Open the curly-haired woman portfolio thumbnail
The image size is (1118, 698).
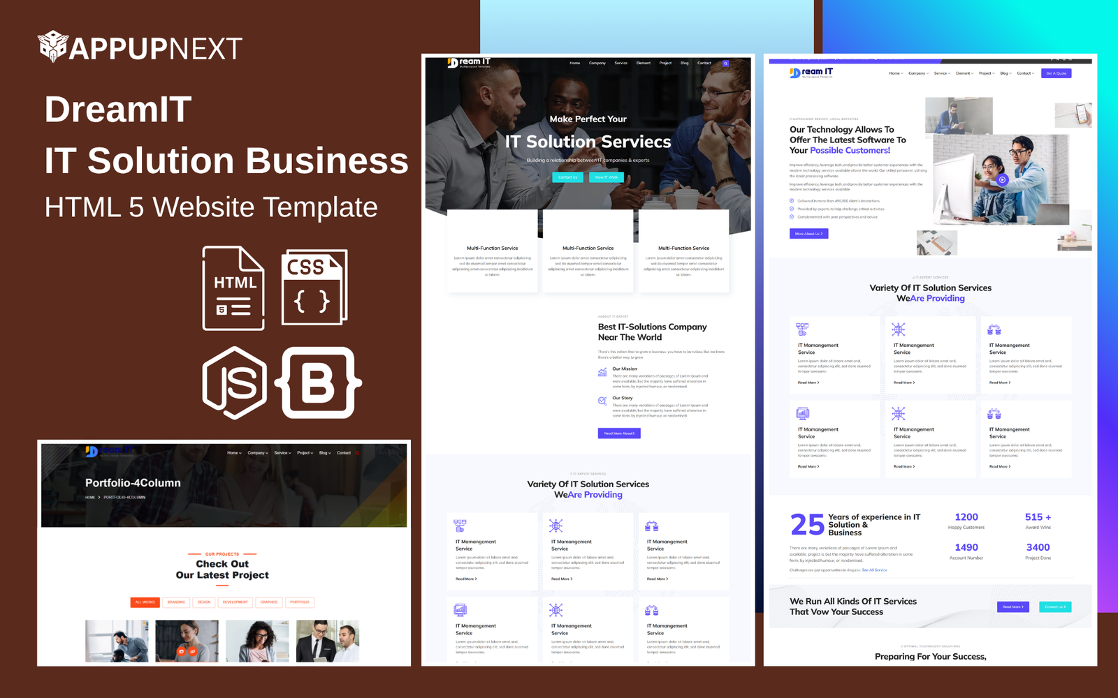(258, 641)
